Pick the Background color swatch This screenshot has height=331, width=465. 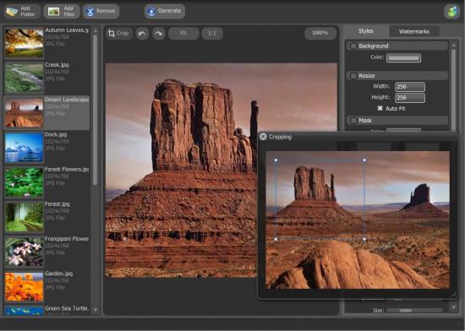tap(403, 58)
